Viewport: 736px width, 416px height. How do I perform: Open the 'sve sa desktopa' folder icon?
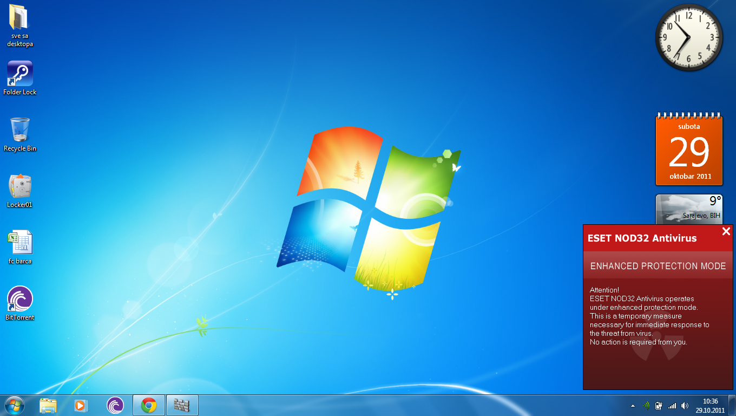(x=20, y=25)
